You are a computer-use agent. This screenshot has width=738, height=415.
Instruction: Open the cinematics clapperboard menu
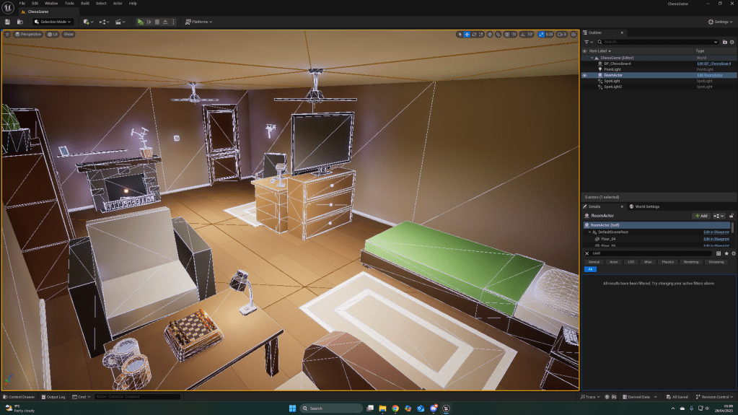pyautogui.click(x=119, y=22)
